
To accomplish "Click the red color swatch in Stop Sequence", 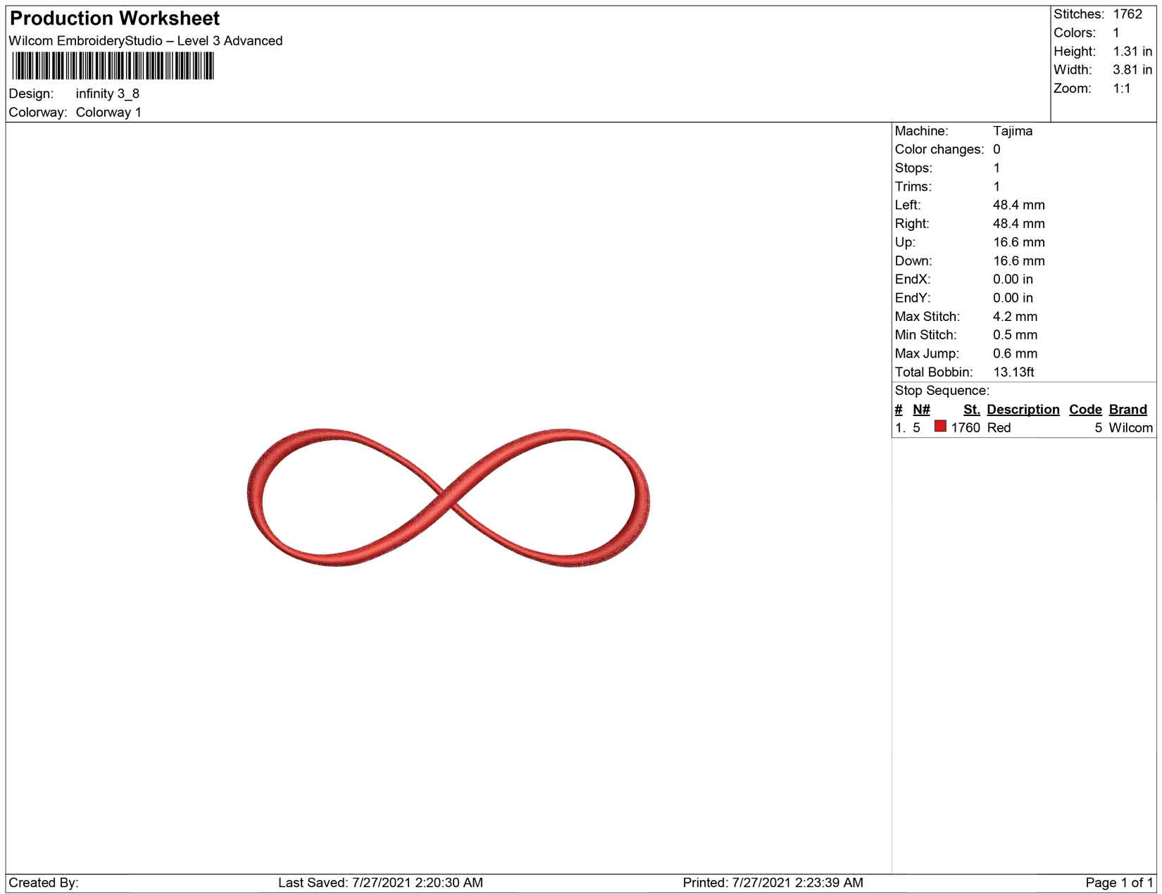I will tap(940, 427).
